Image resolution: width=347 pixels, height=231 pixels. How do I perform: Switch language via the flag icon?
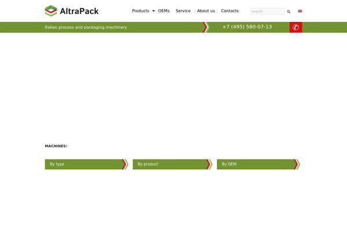tap(300, 11)
